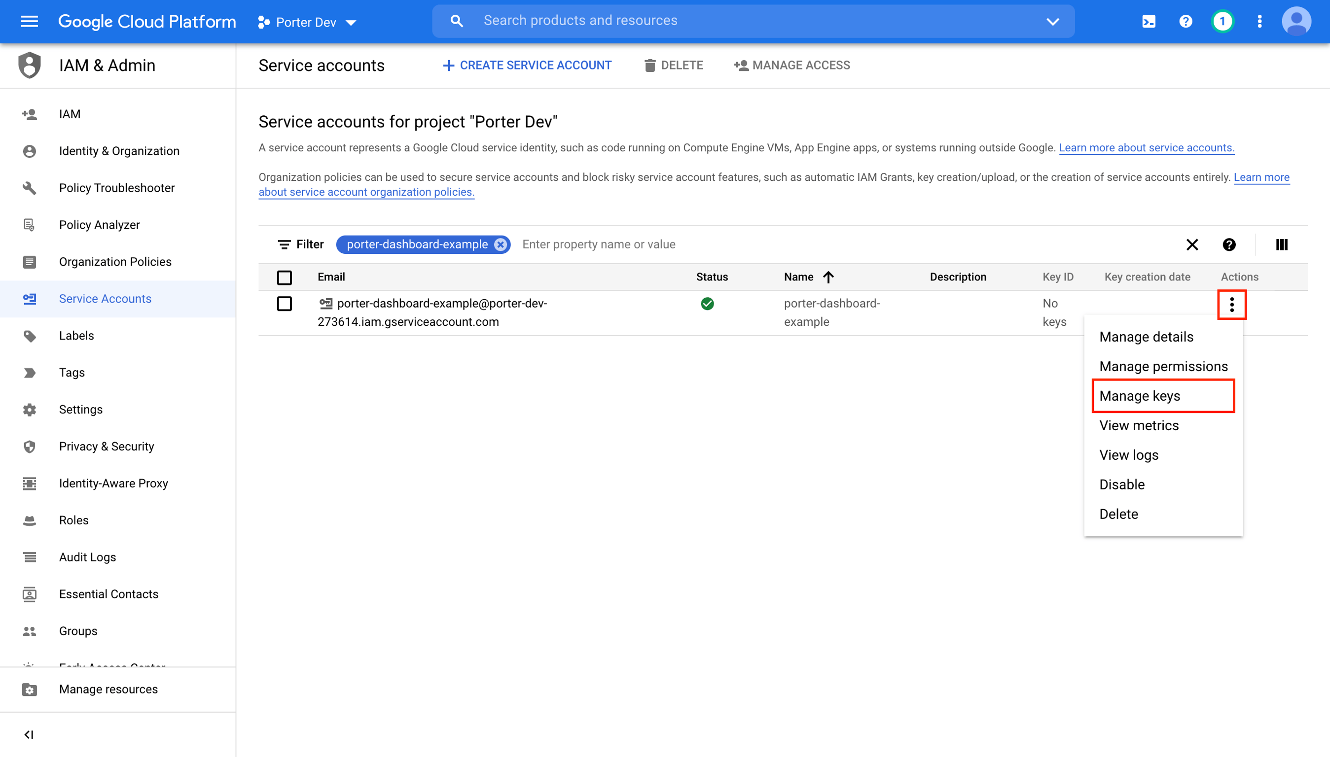1330x757 pixels.
Task: Remove the porter-dashboard-example filter tag
Action: pos(502,244)
